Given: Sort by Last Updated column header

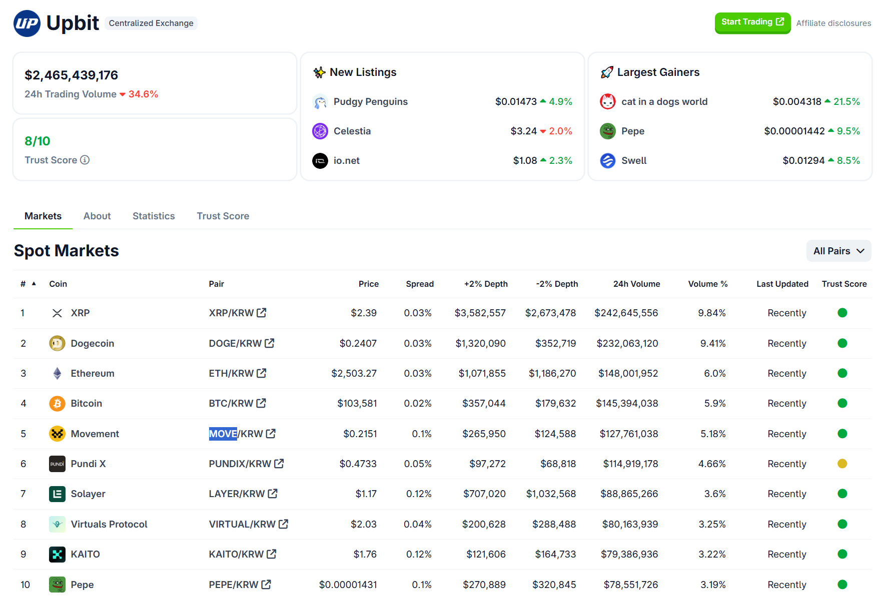Looking at the screenshot, I should coord(782,284).
